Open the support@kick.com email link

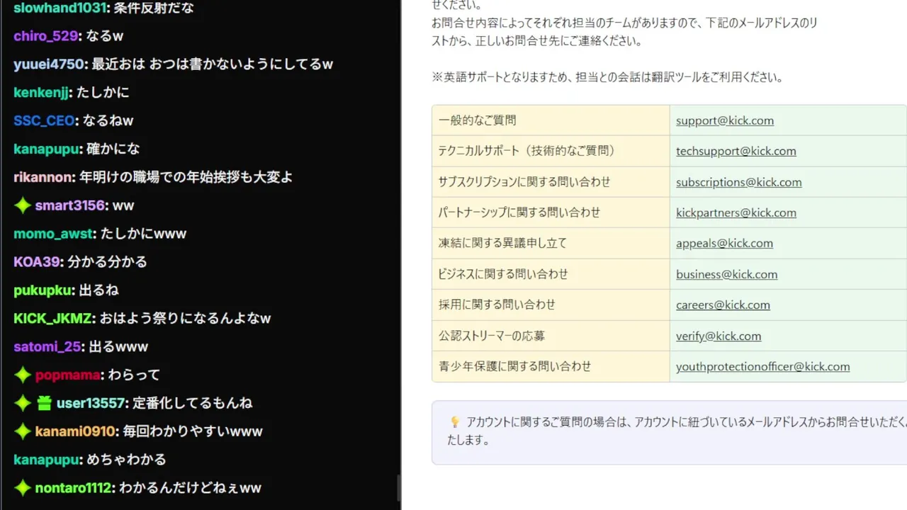point(725,120)
